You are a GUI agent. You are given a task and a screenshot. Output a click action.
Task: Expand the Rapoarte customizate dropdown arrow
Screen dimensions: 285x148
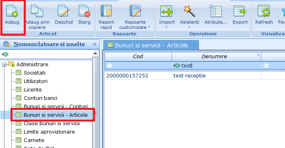tap(149, 27)
